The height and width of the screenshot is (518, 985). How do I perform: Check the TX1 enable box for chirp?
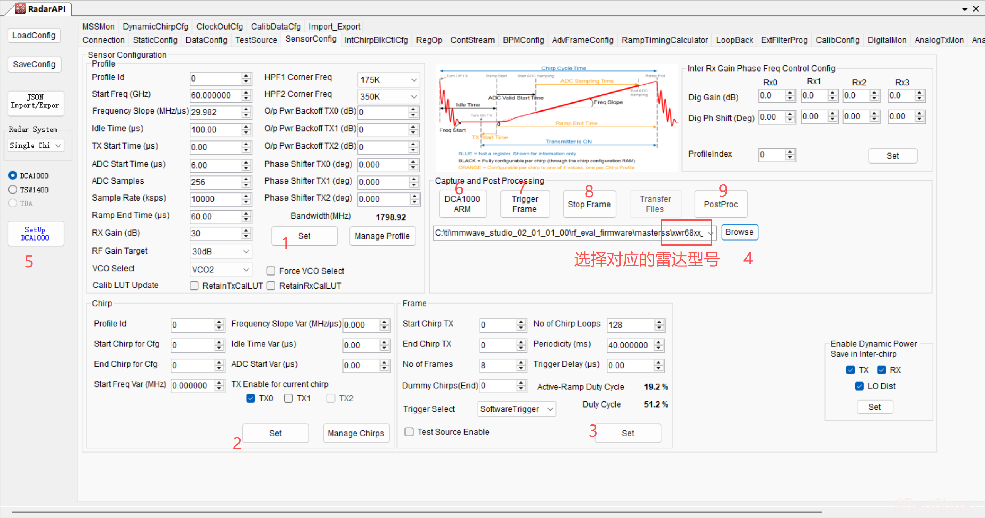288,398
